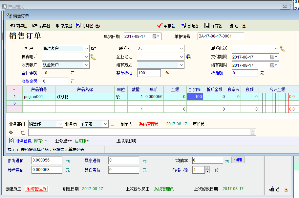Approve the order with 审核C
This screenshot has height=198, width=299.
tap(166, 26)
